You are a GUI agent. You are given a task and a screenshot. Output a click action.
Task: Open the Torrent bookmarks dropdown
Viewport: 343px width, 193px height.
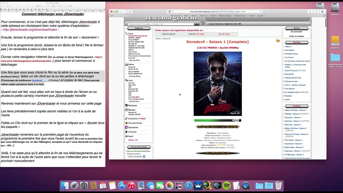tap(214, 16)
